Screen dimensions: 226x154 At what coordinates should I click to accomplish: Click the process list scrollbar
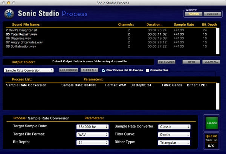click(x=217, y=96)
